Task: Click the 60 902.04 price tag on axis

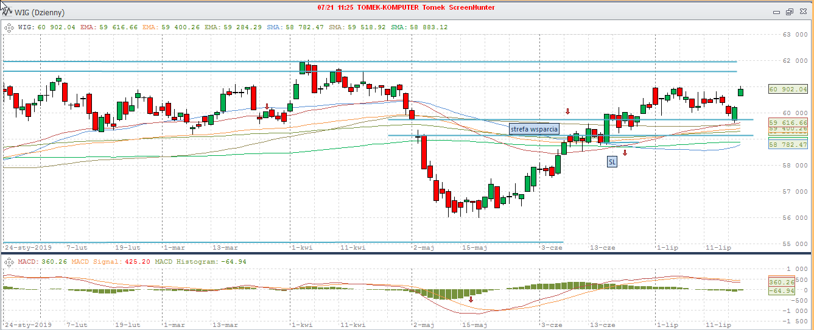Action: (788, 89)
